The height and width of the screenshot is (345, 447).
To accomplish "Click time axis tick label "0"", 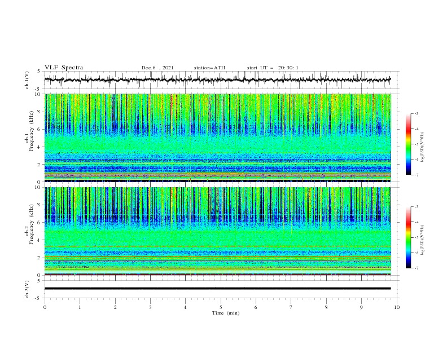I will point(45,307).
